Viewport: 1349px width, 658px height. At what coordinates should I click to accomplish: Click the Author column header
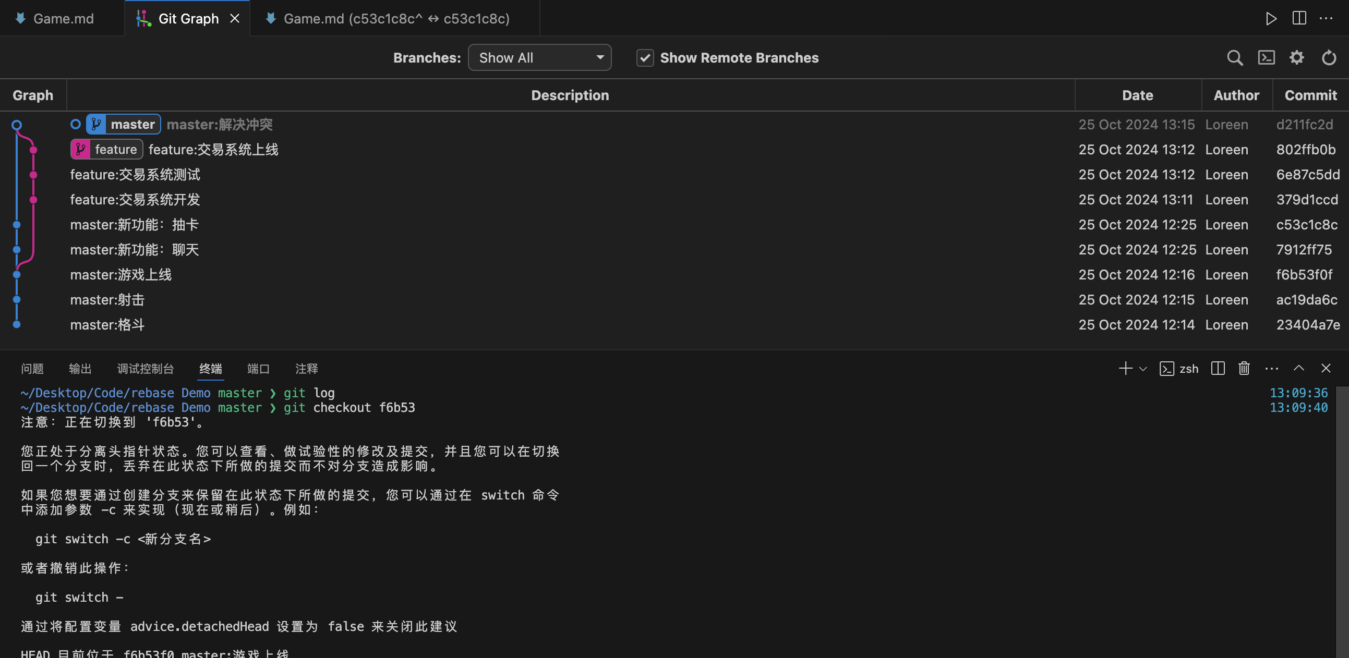pyautogui.click(x=1236, y=95)
